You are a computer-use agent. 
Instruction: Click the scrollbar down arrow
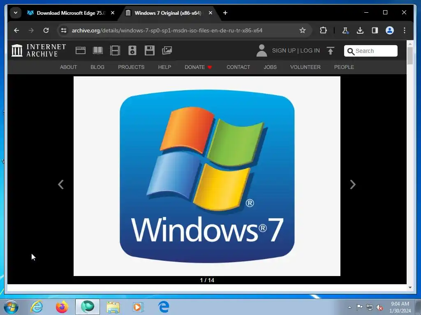click(x=410, y=288)
